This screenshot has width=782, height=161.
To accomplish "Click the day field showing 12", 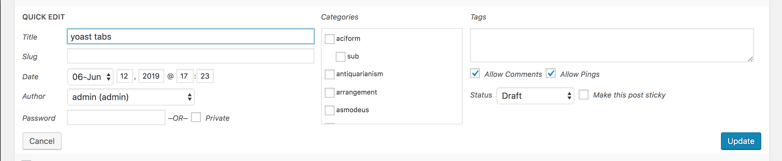I will 125,76.
